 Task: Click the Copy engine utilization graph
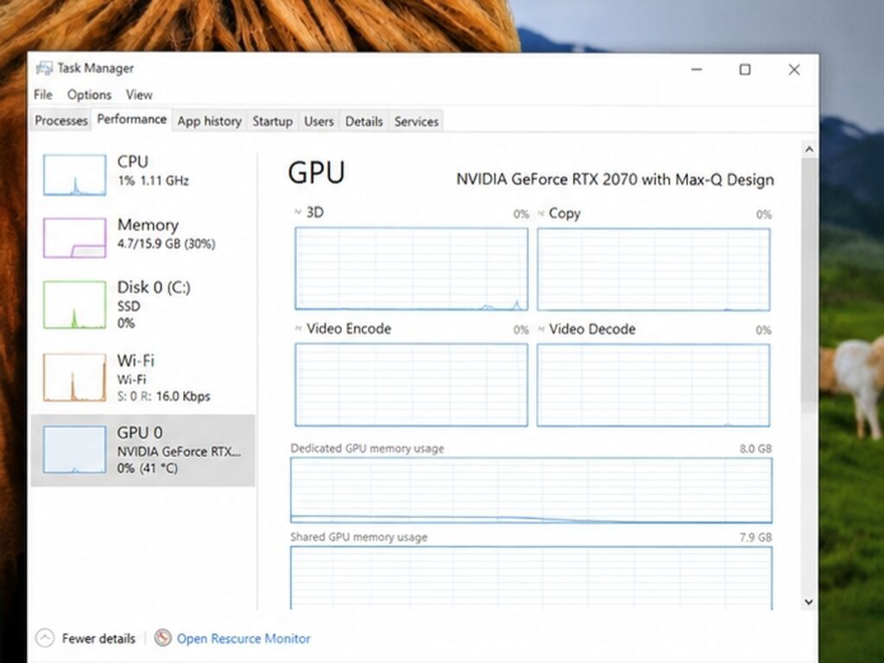pos(654,270)
